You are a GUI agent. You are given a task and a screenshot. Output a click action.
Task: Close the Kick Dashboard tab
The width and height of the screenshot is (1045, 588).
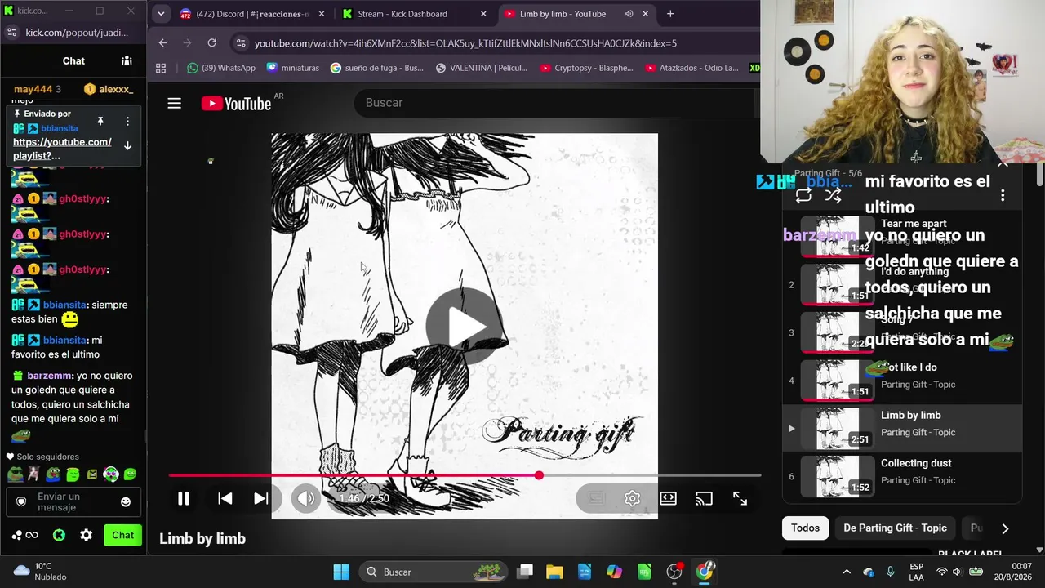483,14
